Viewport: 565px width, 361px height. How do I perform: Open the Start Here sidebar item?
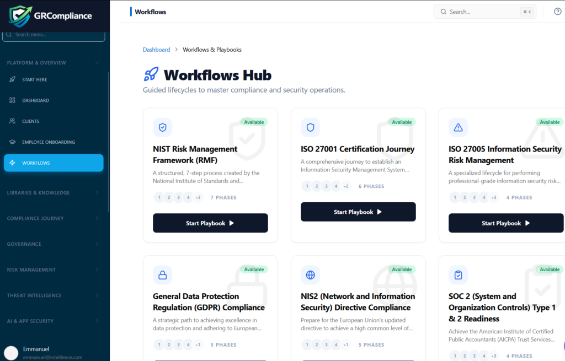point(34,79)
